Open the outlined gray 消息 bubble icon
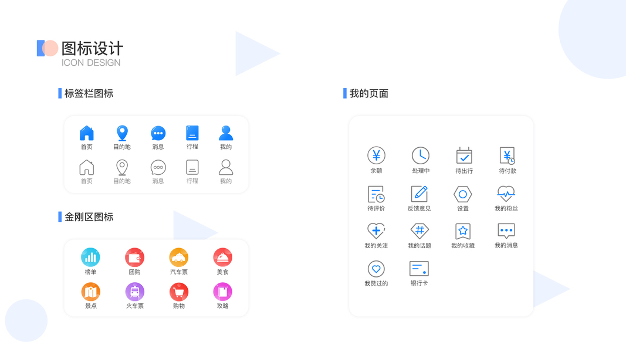The width and height of the screenshot is (626, 352). (x=158, y=168)
